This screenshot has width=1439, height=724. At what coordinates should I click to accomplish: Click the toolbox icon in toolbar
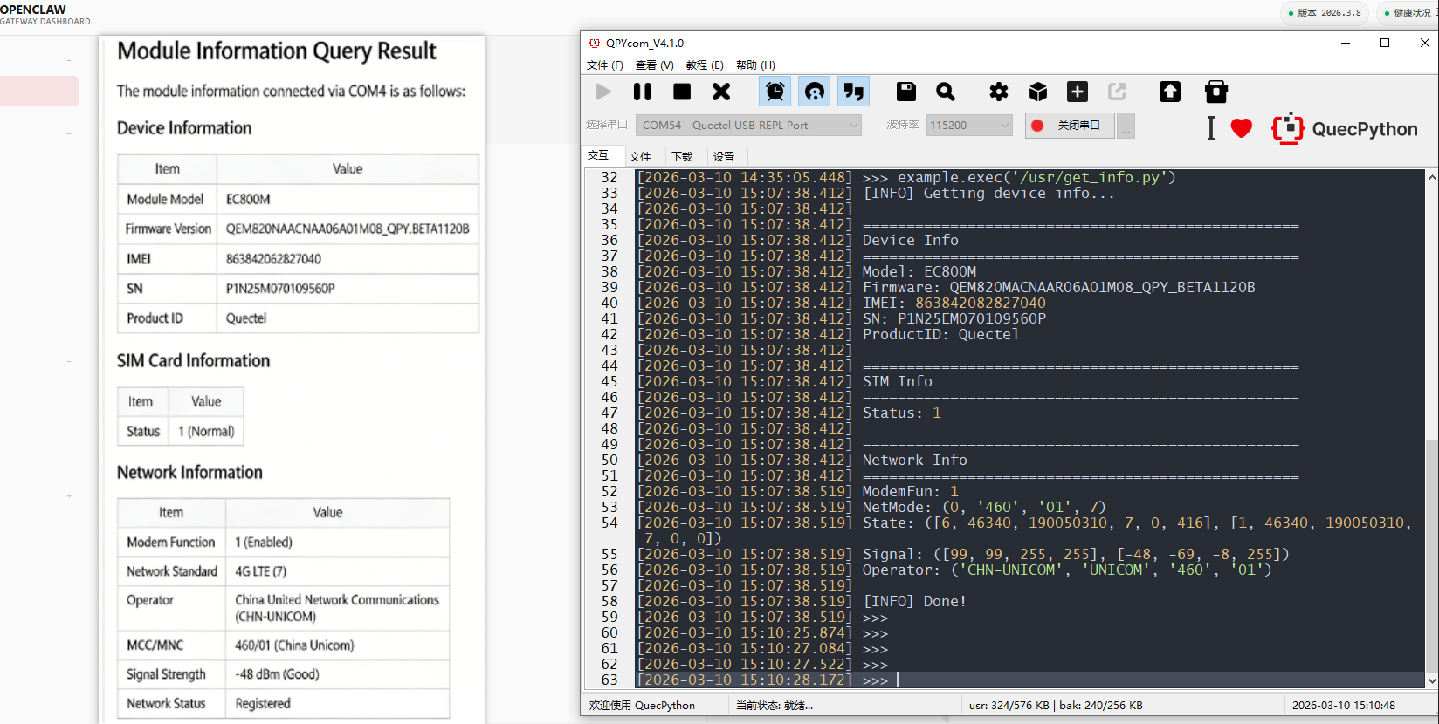point(1216,92)
